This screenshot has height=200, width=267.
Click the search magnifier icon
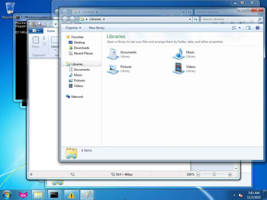pyautogui.click(x=260, y=19)
